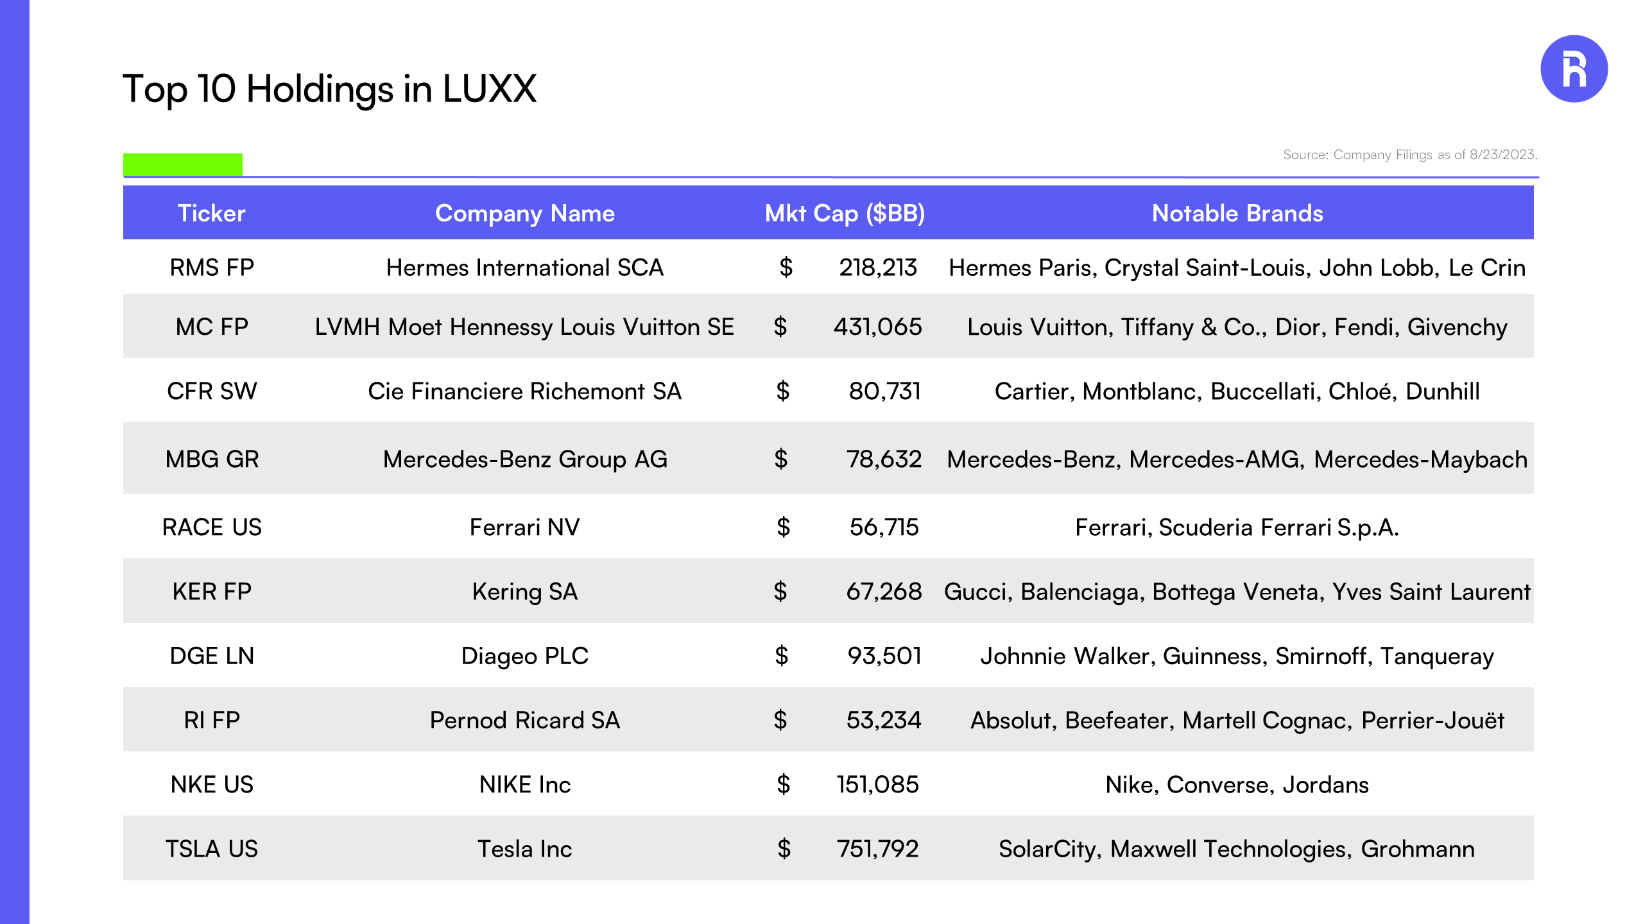Select ticker cell 'CFR SW'
1643x924 pixels.
point(212,391)
